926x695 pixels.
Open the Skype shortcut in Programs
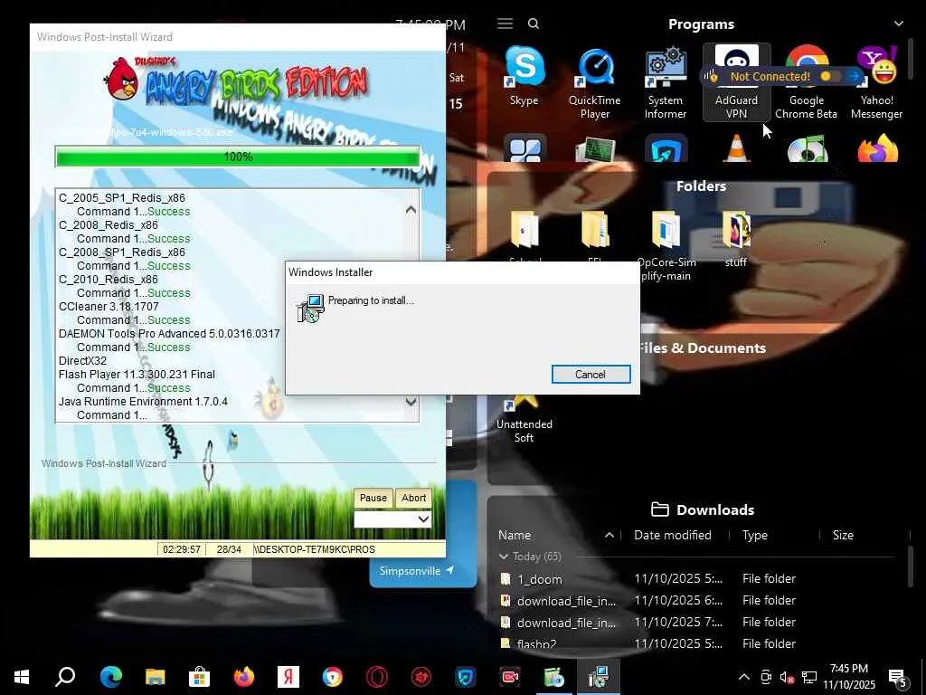(x=524, y=76)
